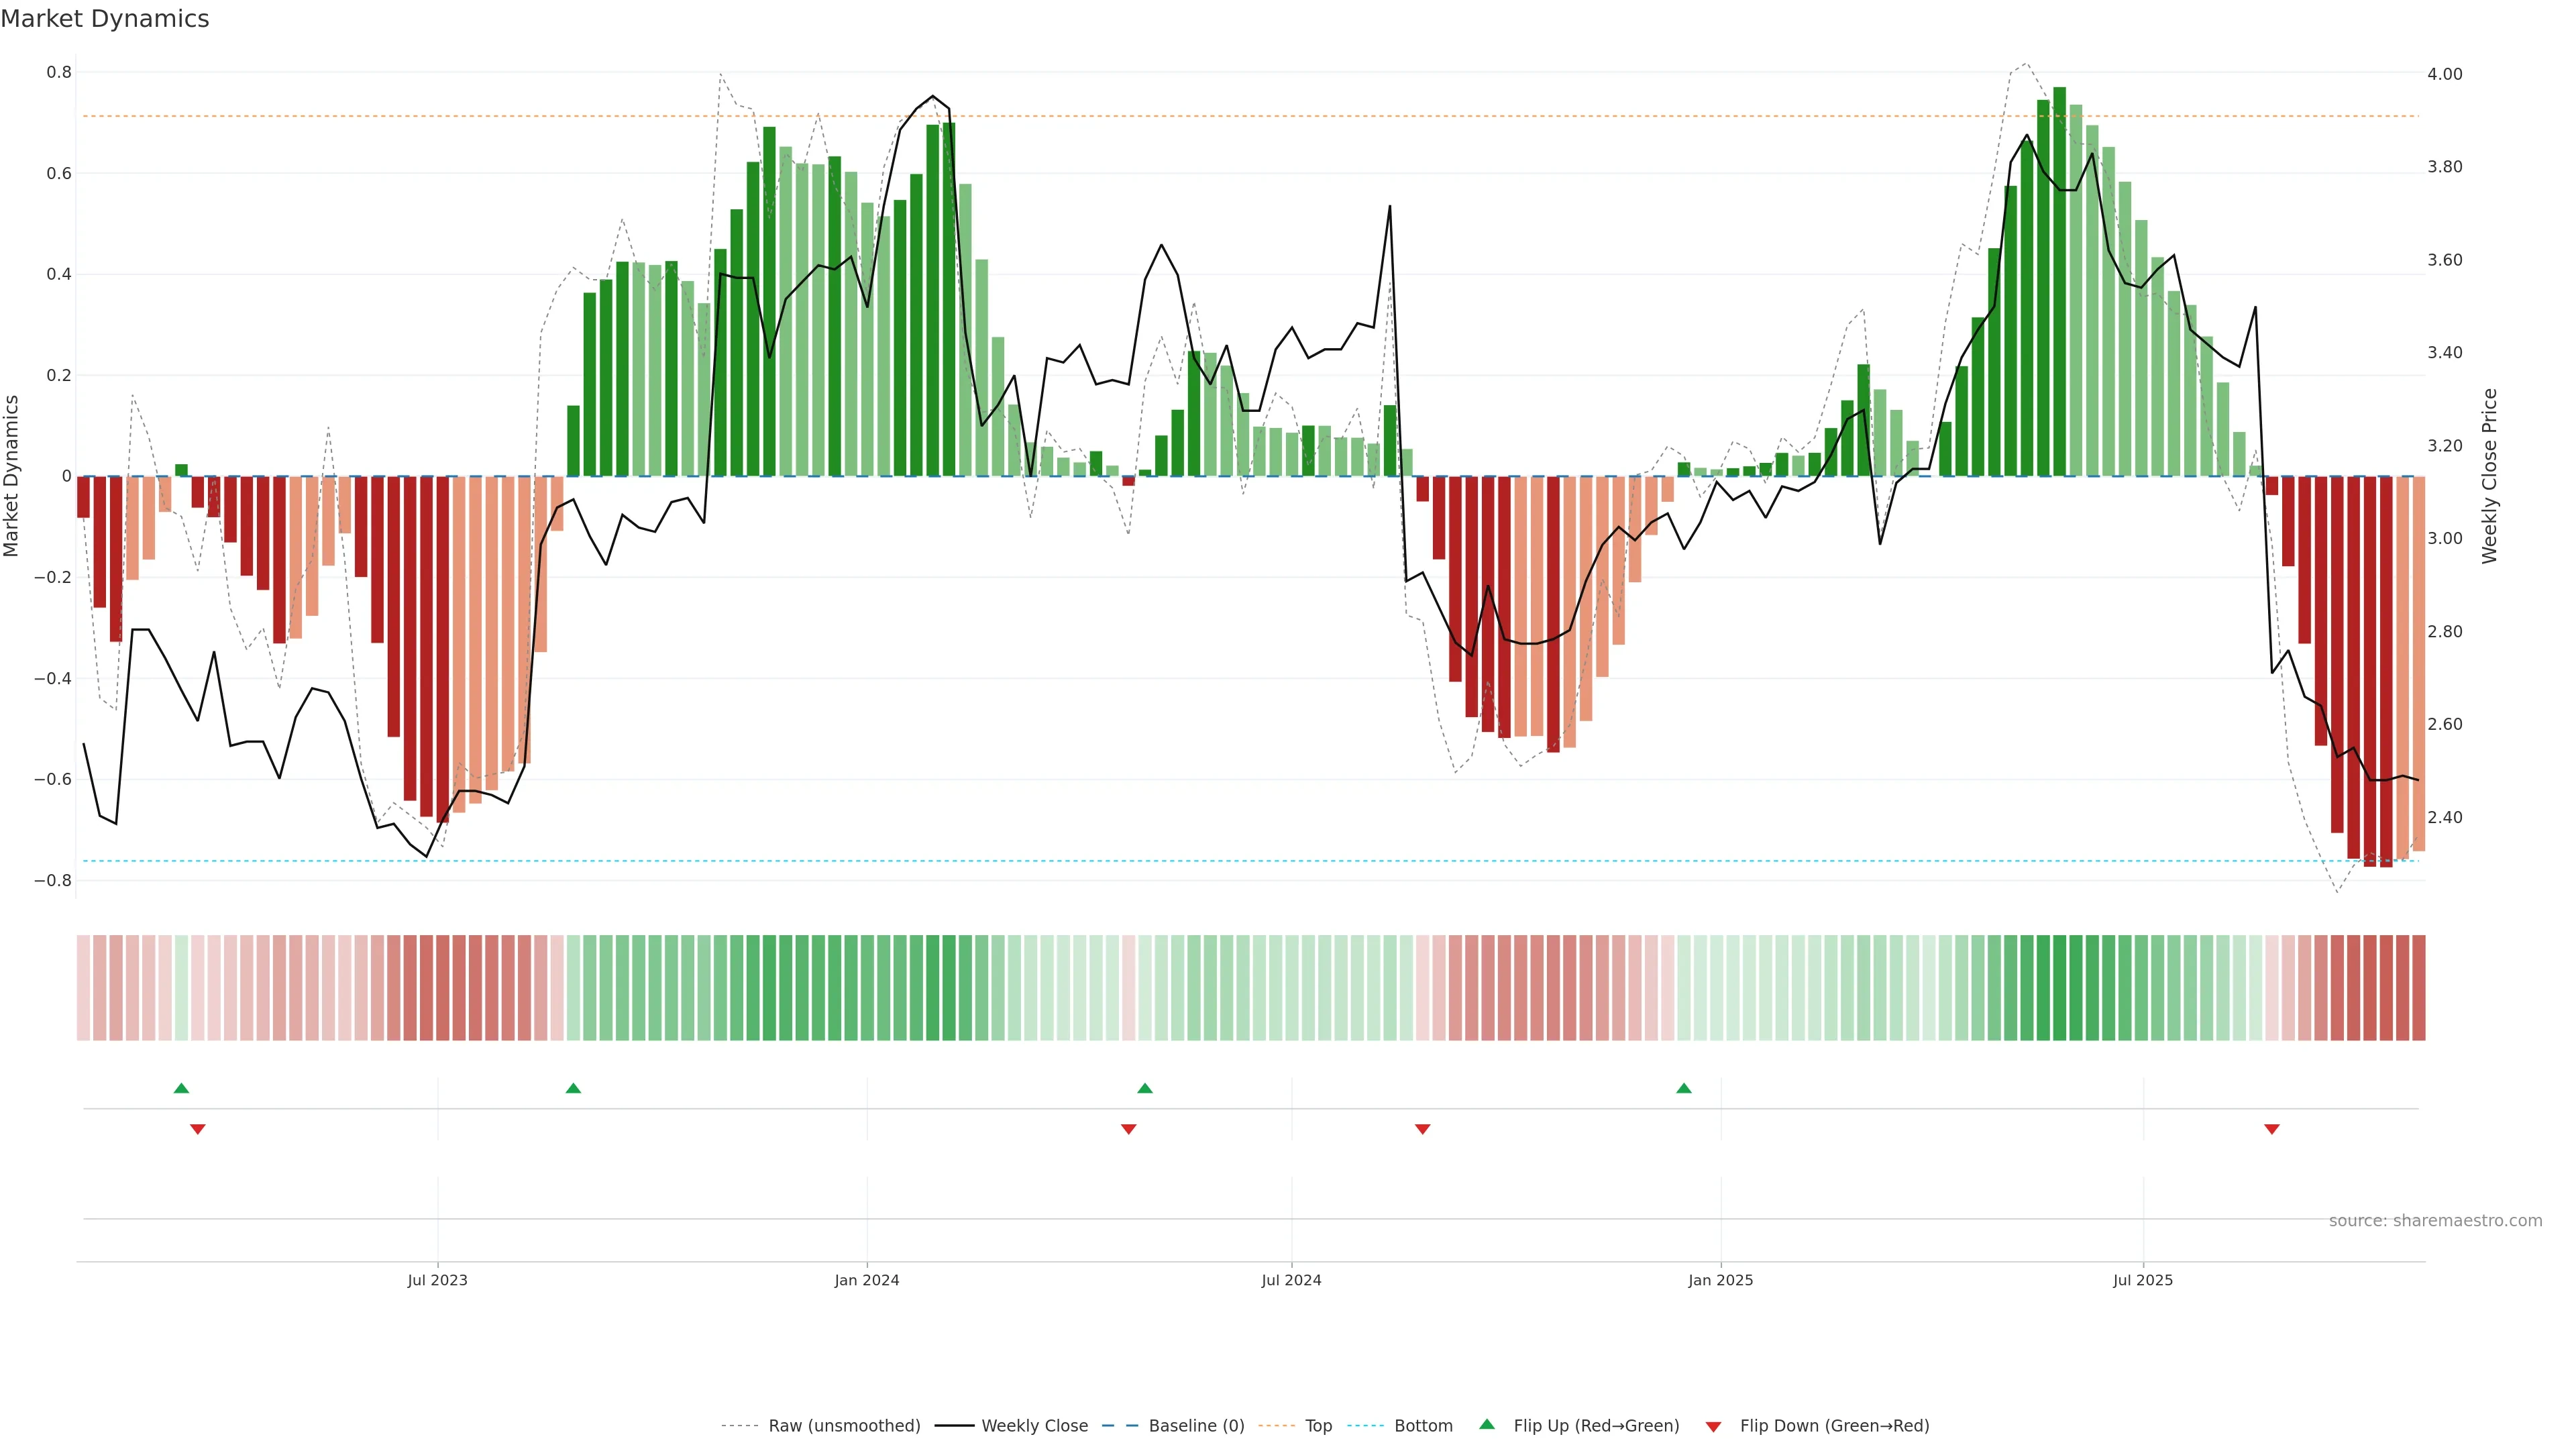The height and width of the screenshot is (1449, 2576).
Task: Click the red flip-down triangle after Jul 2024
Action: [x=1423, y=1129]
